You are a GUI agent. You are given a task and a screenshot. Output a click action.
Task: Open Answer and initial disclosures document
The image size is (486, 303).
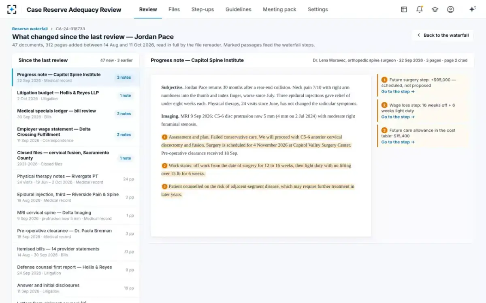point(76,288)
